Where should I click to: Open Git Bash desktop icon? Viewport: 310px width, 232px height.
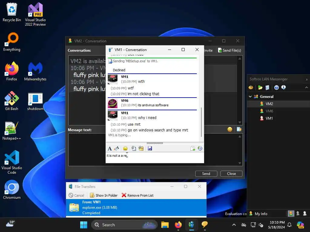[12, 101]
